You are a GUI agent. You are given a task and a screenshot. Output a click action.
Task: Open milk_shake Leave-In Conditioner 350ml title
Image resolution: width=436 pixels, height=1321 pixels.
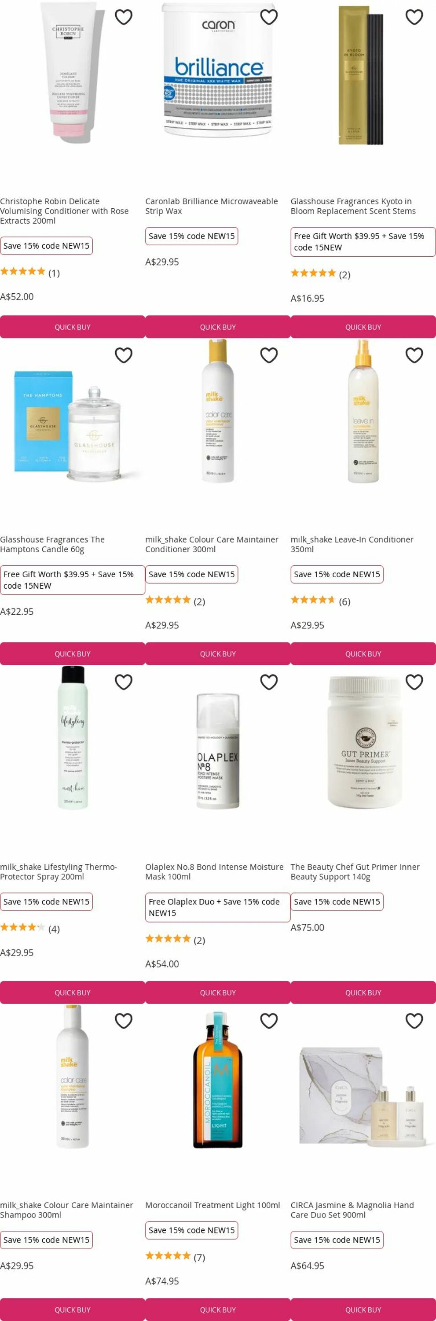(352, 544)
